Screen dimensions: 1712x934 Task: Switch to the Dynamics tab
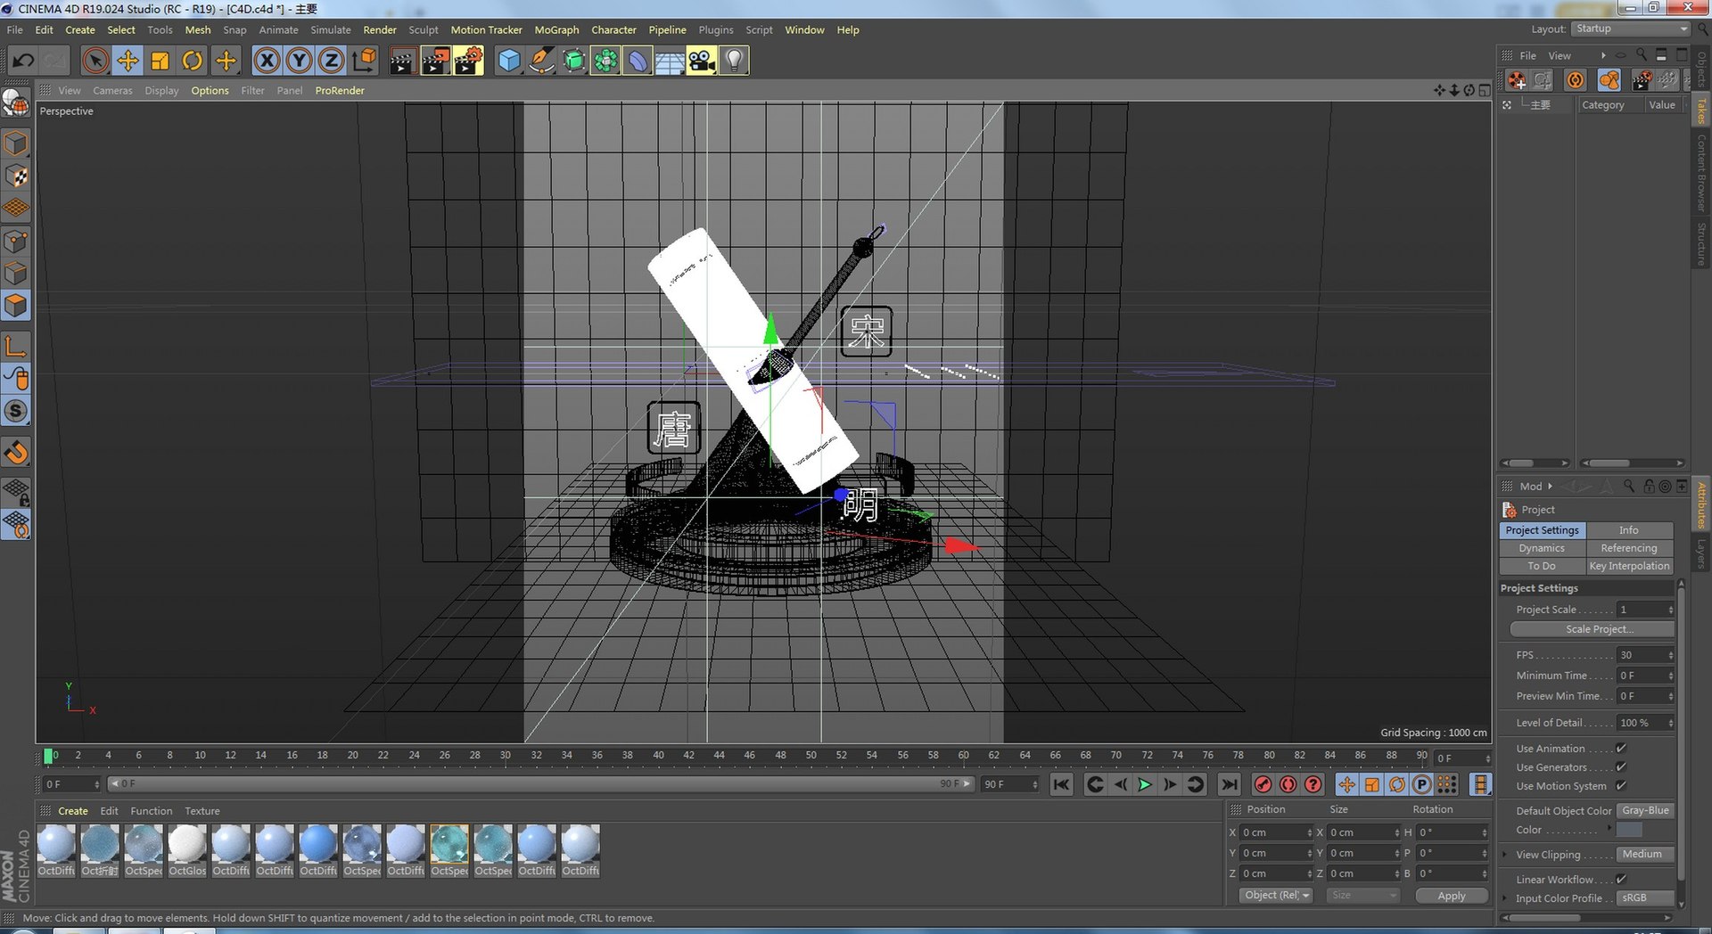pyautogui.click(x=1542, y=548)
